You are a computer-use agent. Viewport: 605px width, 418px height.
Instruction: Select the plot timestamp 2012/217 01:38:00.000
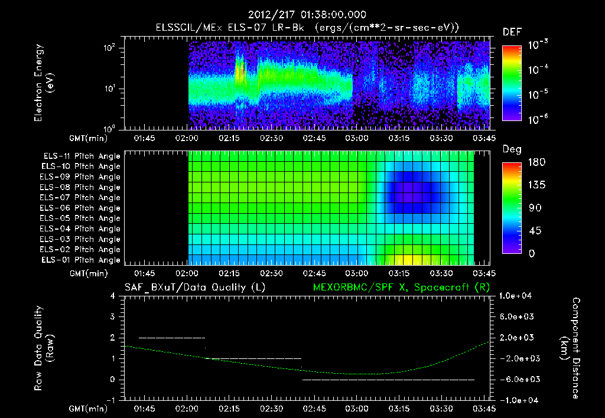click(307, 15)
